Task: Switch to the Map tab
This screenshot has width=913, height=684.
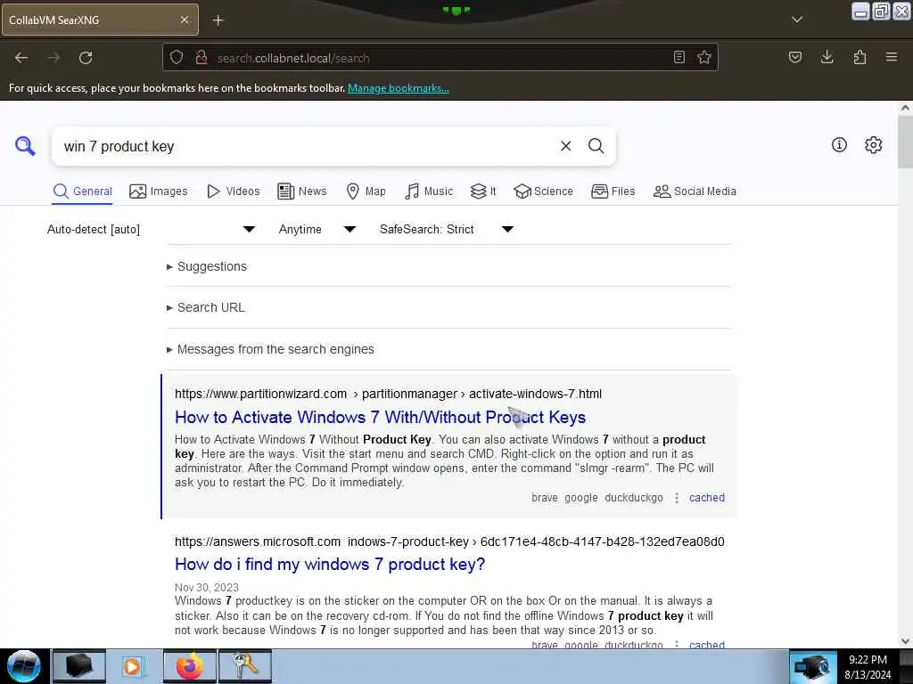Action: point(366,191)
